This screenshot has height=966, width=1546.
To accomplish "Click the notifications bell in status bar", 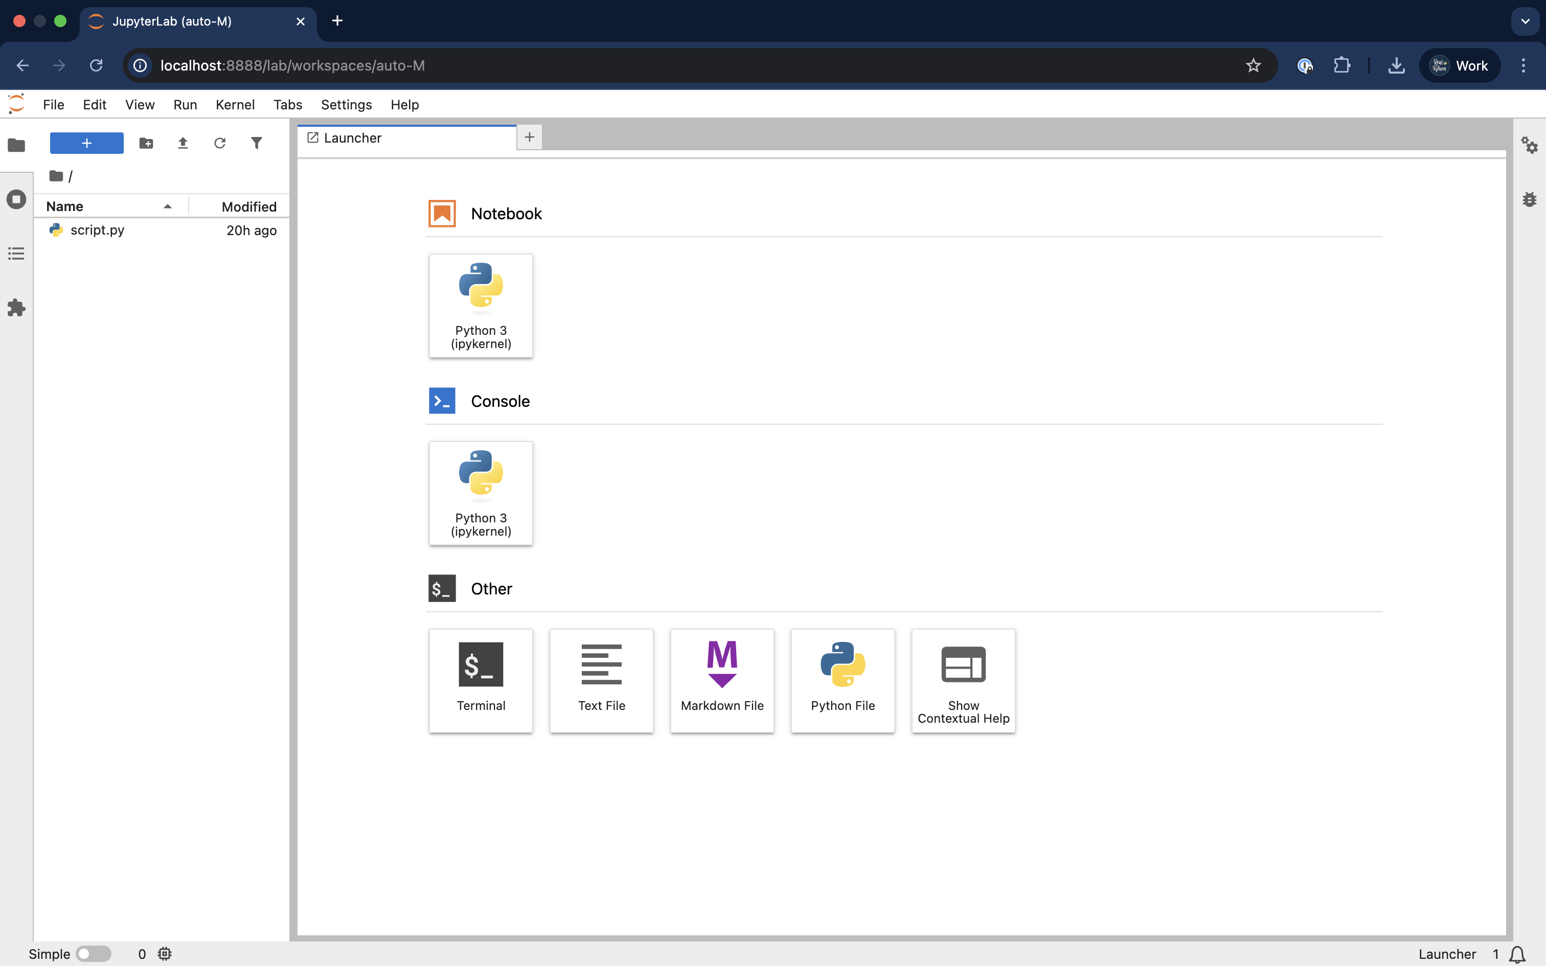I will click(1518, 954).
